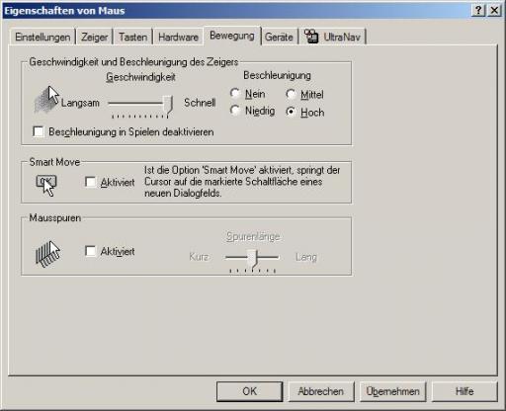Click the OK button
The width and height of the screenshot is (506, 411).
[x=249, y=391]
